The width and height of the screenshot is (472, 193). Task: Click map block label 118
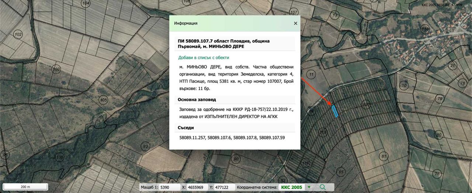point(305,163)
